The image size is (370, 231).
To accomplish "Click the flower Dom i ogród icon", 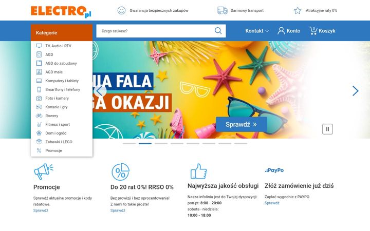I will (39, 133).
